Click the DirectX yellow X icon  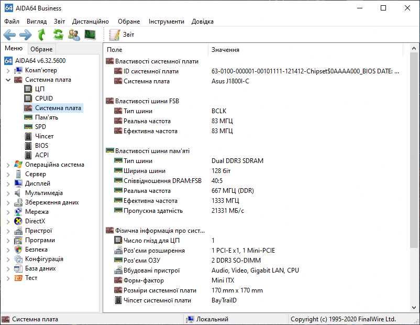point(18,221)
